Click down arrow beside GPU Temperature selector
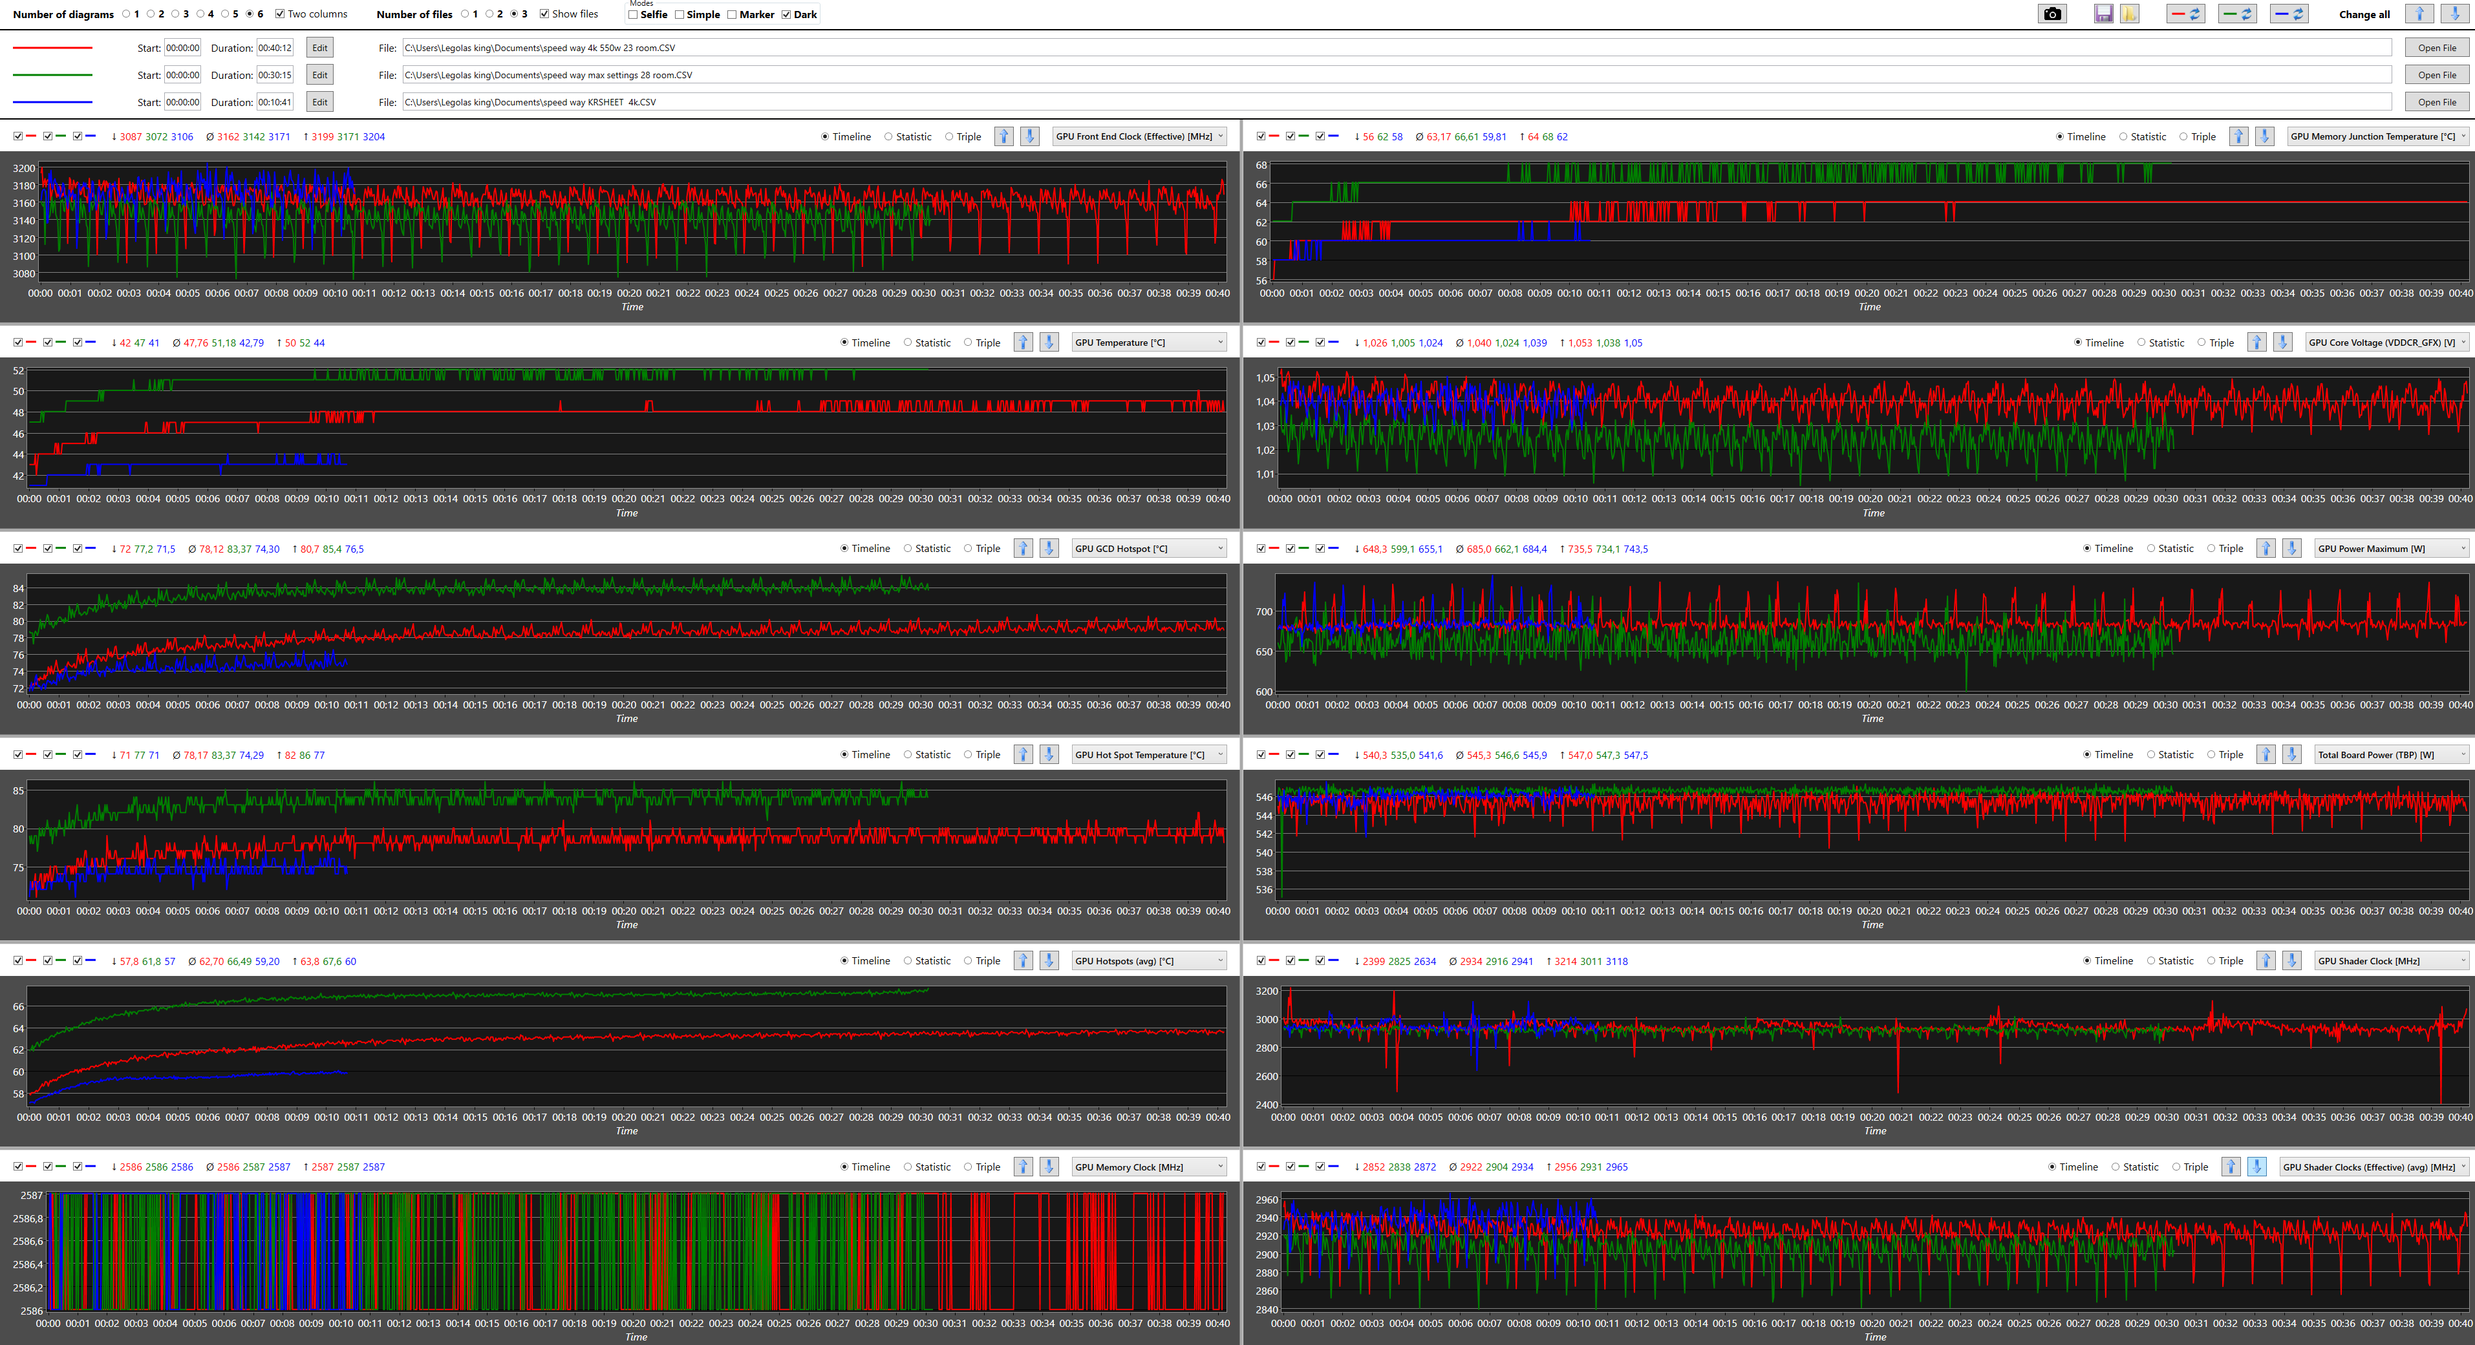Image resolution: width=2475 pixels, height=1345 pixels. (x=1049, y=342)
